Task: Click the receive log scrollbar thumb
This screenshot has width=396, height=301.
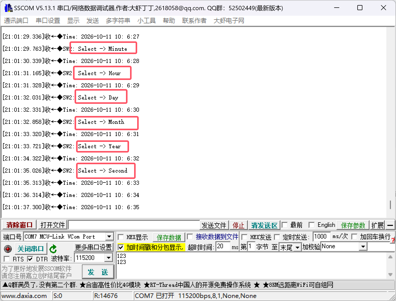Action: pos(390,205)
